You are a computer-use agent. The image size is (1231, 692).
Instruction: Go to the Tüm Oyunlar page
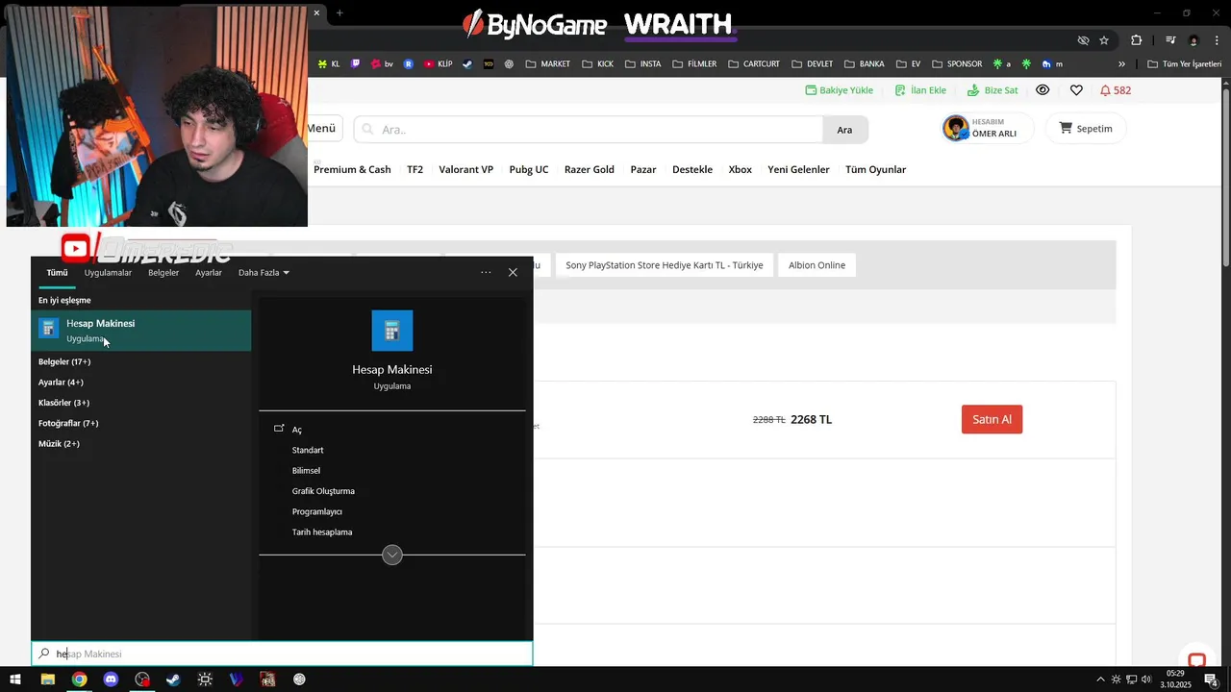(876, 169)
